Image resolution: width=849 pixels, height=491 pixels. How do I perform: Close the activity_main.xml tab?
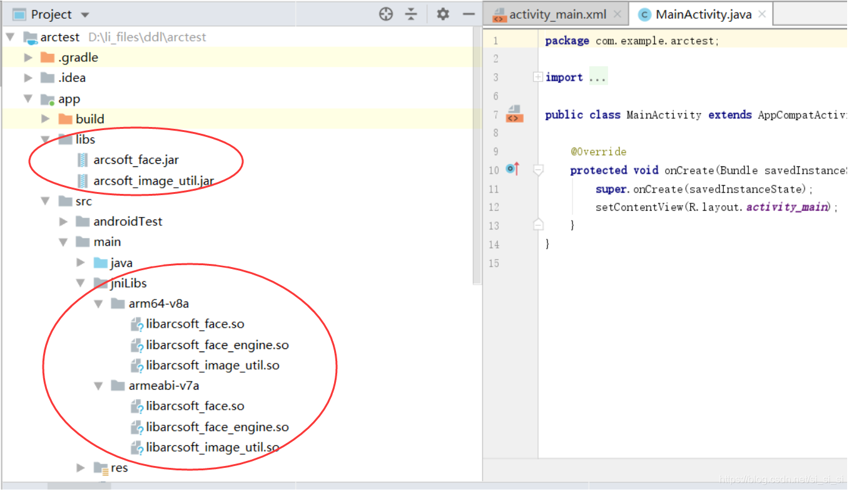point(616,13)
